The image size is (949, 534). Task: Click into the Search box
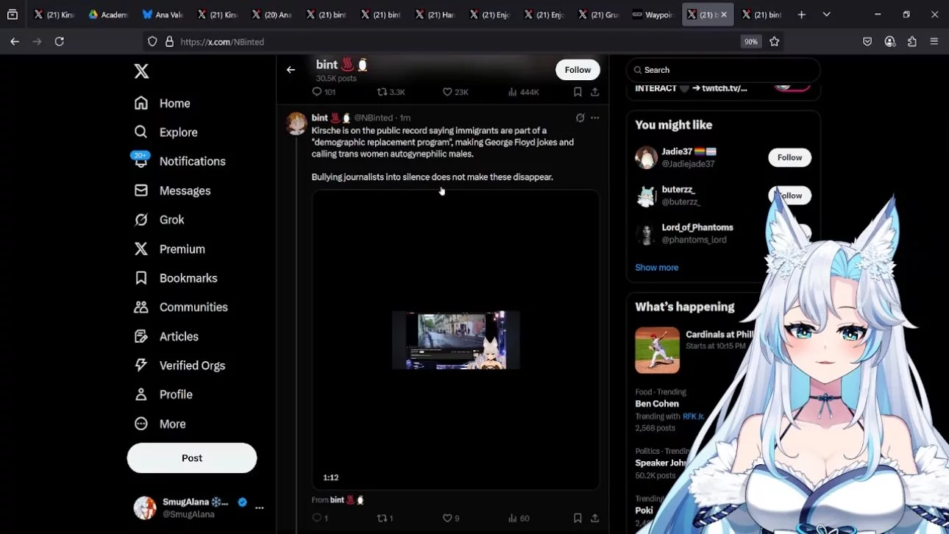(723, 70)
